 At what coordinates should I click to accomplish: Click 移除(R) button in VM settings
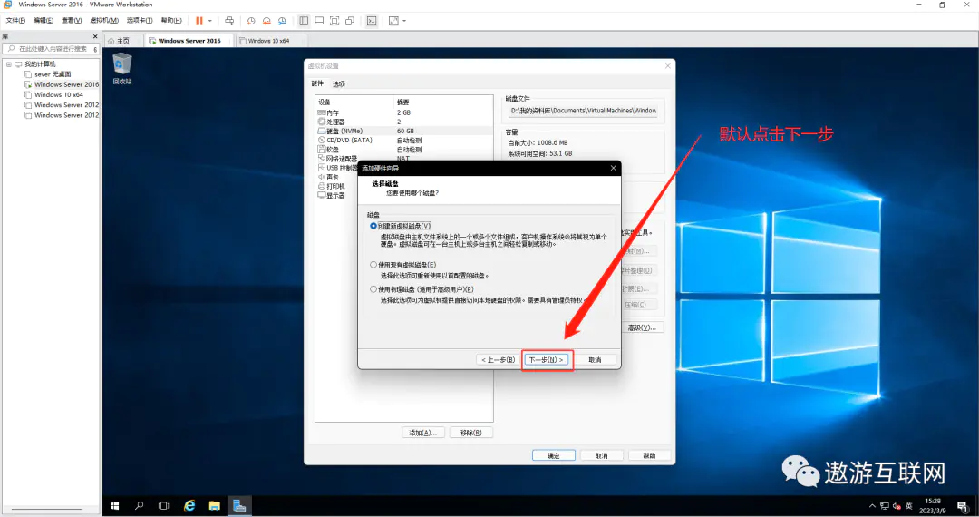pyautogui.click(x=471, y=433)
